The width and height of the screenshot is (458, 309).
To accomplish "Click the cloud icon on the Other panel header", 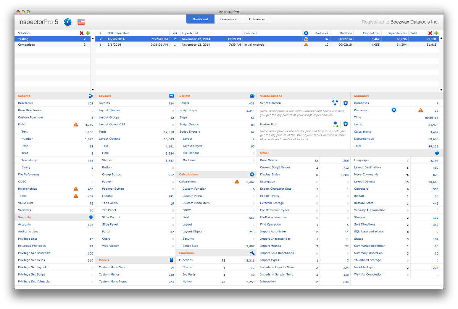I will (x=437, y=153).
